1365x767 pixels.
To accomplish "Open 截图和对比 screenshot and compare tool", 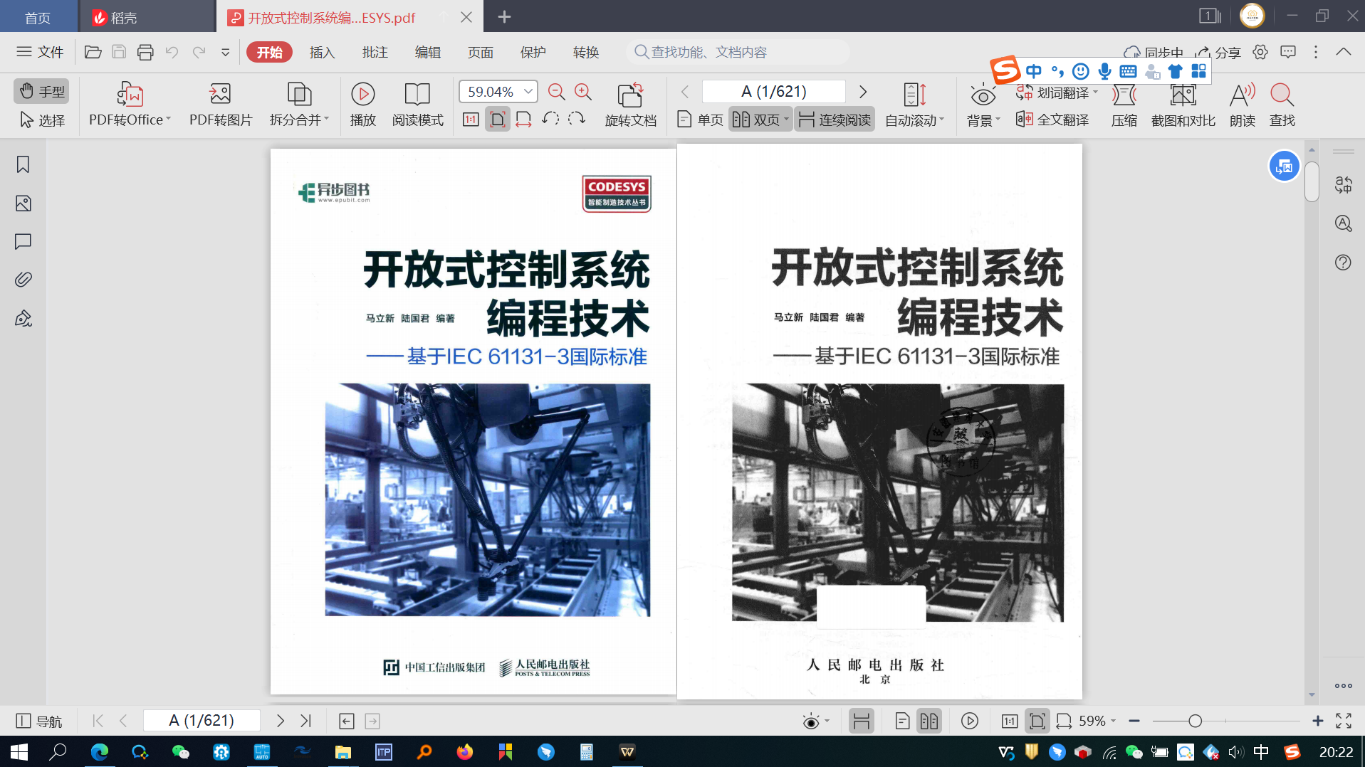I will [1183, 105].
